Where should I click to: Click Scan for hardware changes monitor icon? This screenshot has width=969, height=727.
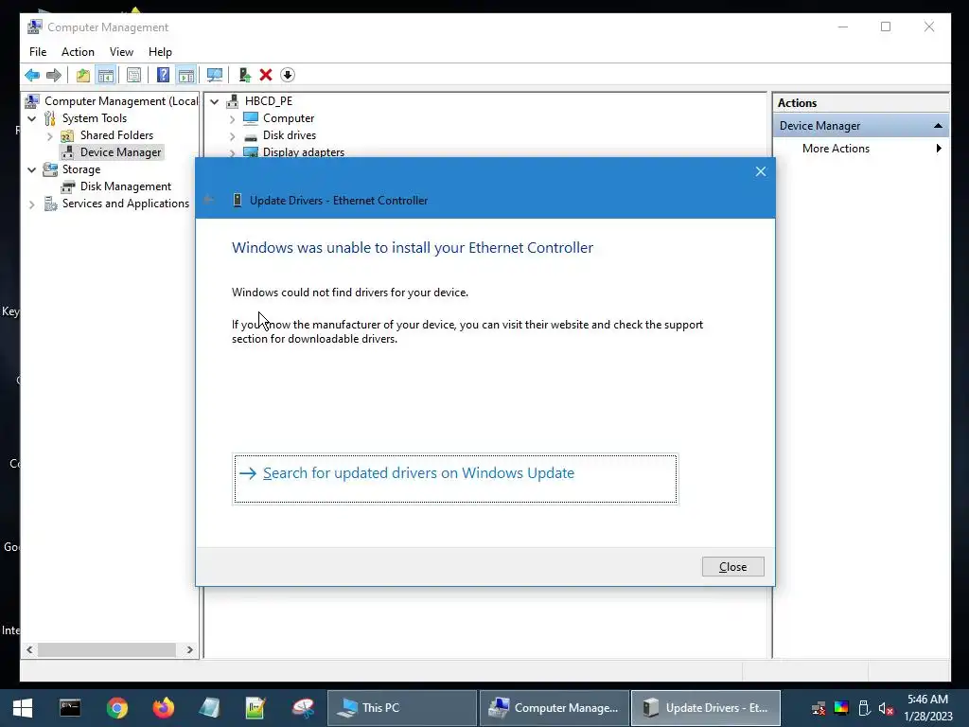(x=215, y=76)
